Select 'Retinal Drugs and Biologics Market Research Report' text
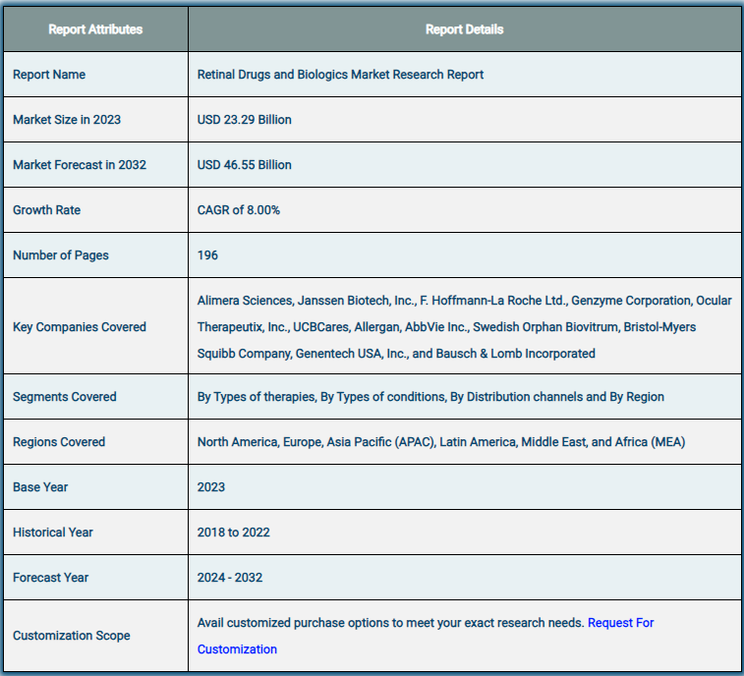The width and height of the screenshot is (744, 676). [340, 75]
